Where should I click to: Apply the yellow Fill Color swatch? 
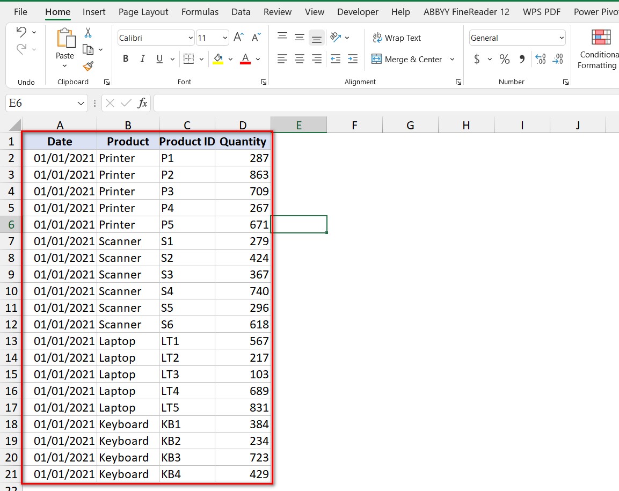[218, 59]
